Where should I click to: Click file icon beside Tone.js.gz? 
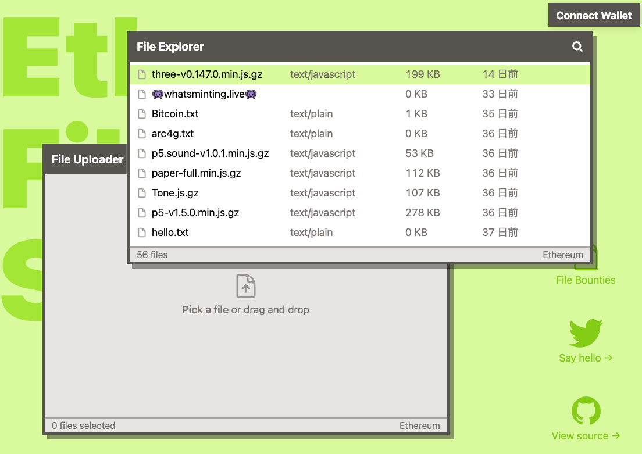click(141, 193)
